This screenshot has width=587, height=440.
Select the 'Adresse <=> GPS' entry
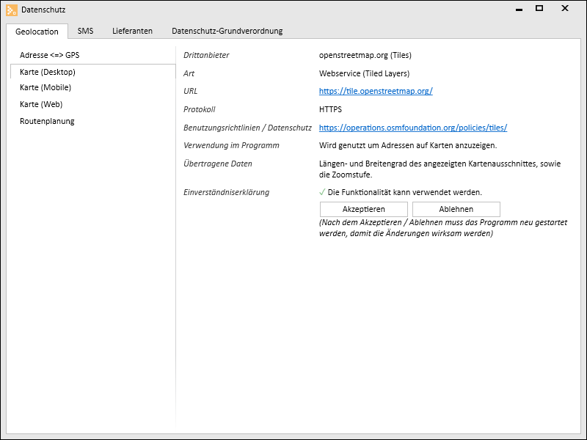click(x=93, y=55)
